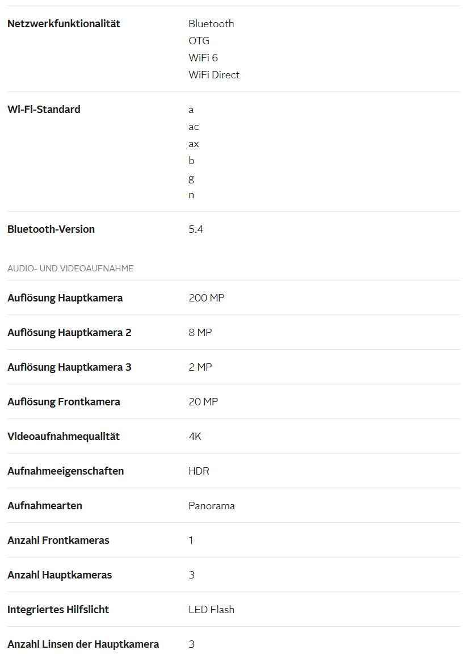Click the Anzahl Hauptkameras label
Screen dimensions: 466x654
(60, 575)
